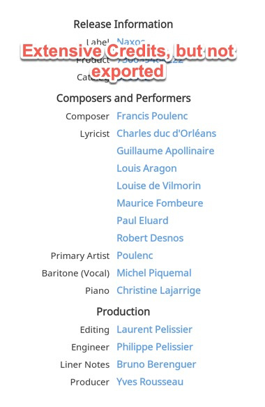The height and width of the screenshot is (407, 265).
Task: Select baritone Michel Piquemal link
Action: 154,273
